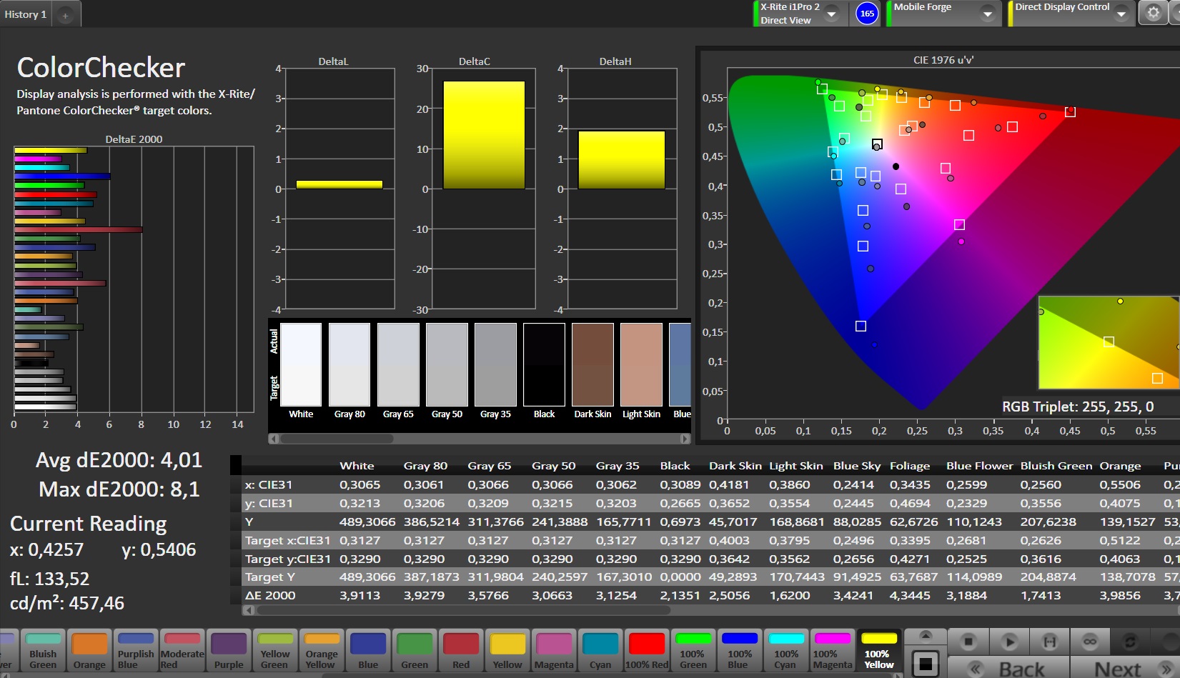Open the settings gear in top toolbar

coord(1153,13)
